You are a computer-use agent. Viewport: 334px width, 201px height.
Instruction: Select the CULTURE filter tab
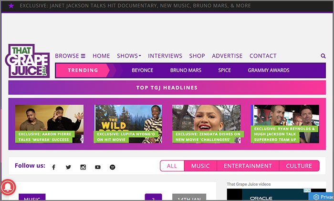point(299,166)
